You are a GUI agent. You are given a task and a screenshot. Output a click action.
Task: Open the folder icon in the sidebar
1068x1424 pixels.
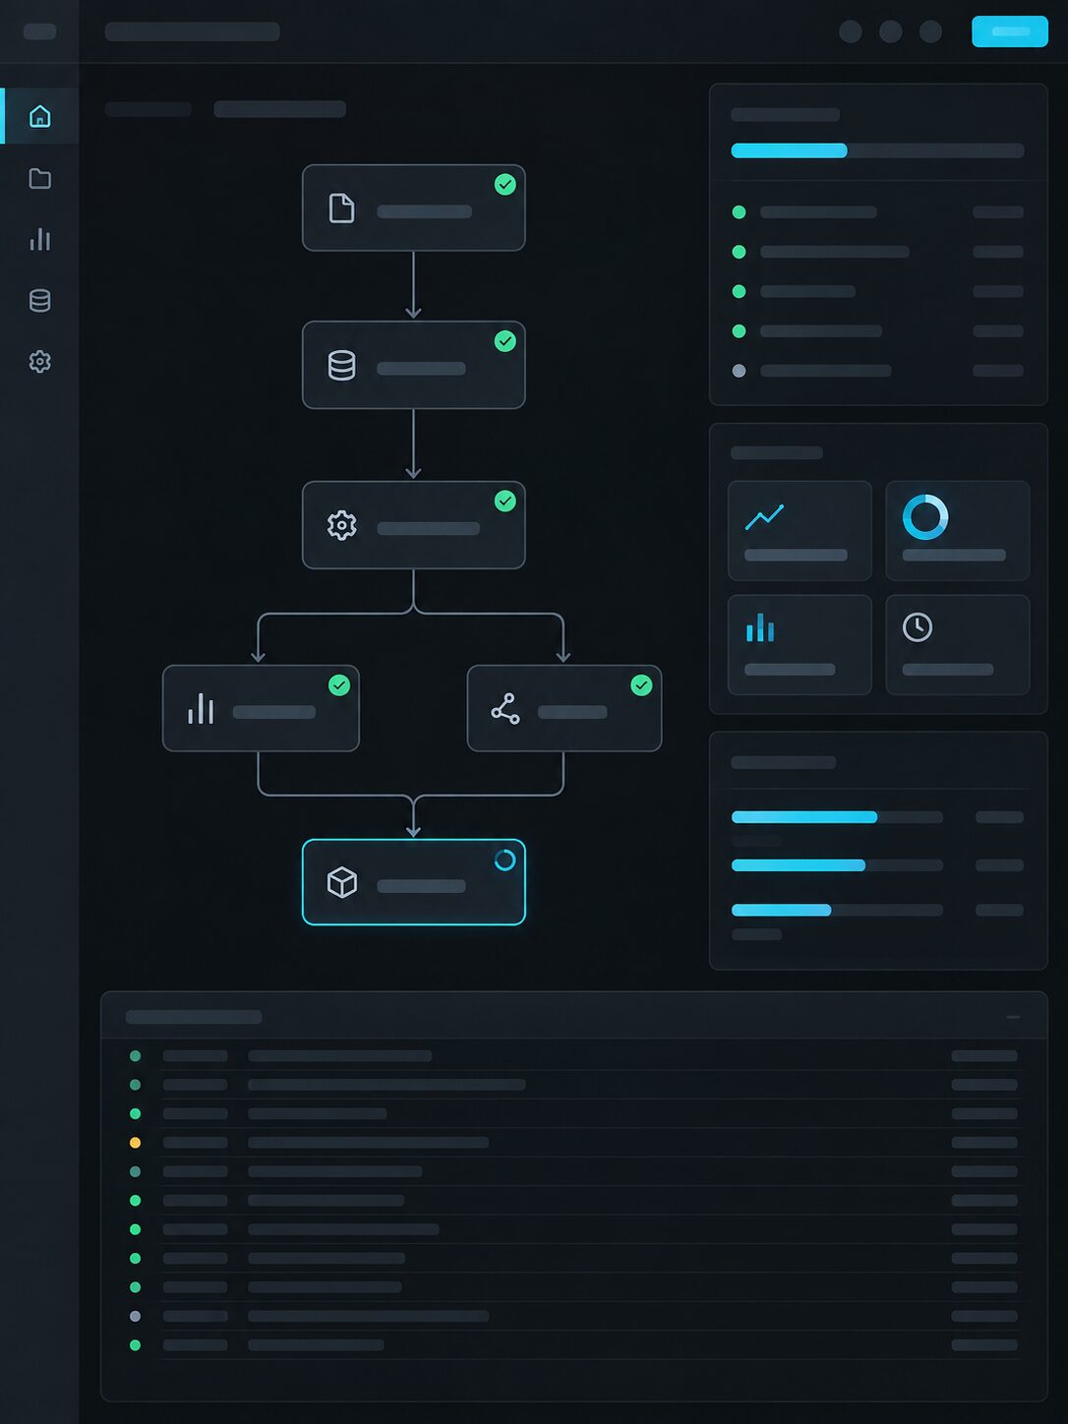point(40,178)
